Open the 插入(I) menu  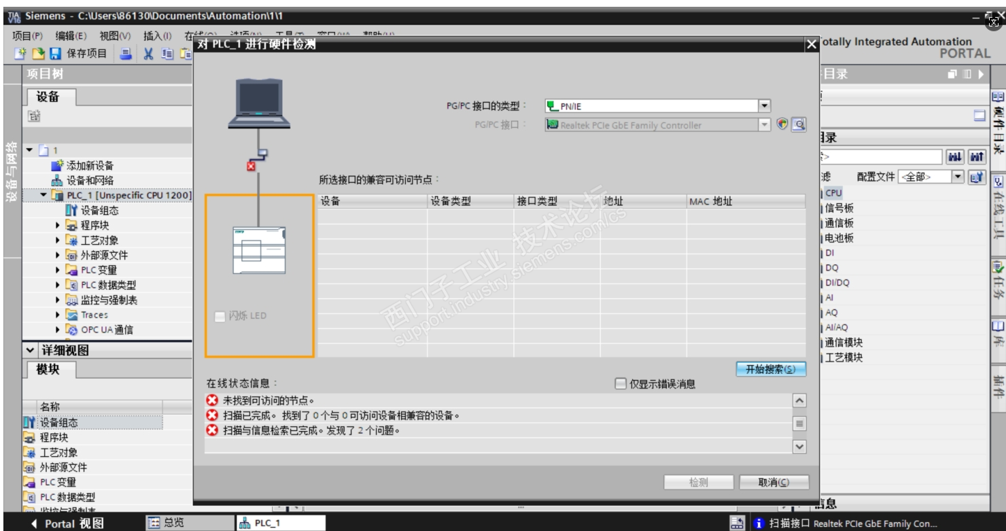157,35
